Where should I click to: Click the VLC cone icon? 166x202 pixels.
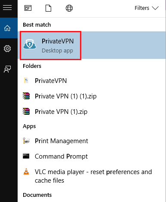click(x=26, y=171)
